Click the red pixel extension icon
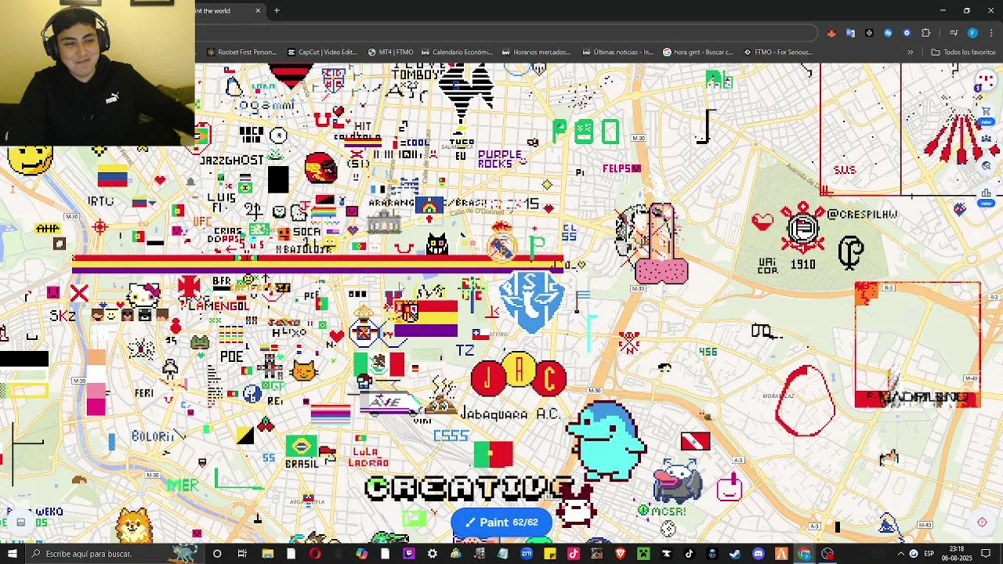 pos(831,33)
